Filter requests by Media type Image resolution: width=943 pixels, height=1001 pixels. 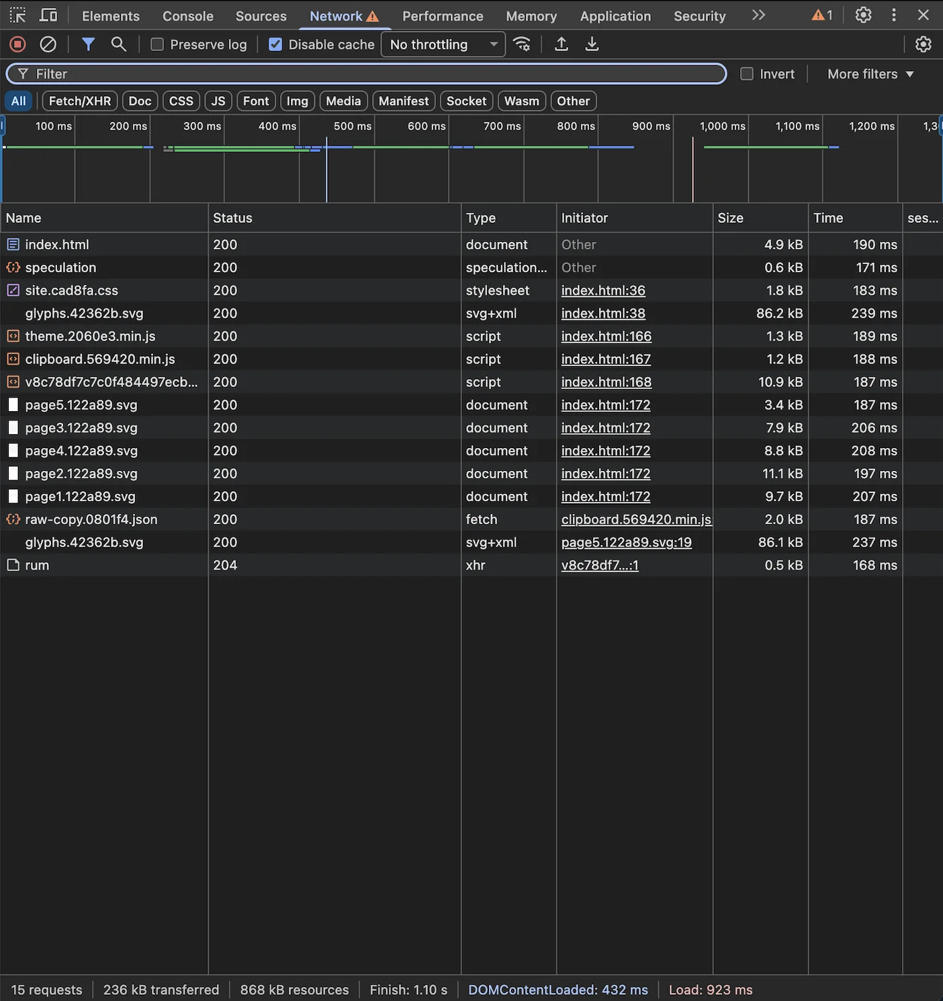[343, 101]
